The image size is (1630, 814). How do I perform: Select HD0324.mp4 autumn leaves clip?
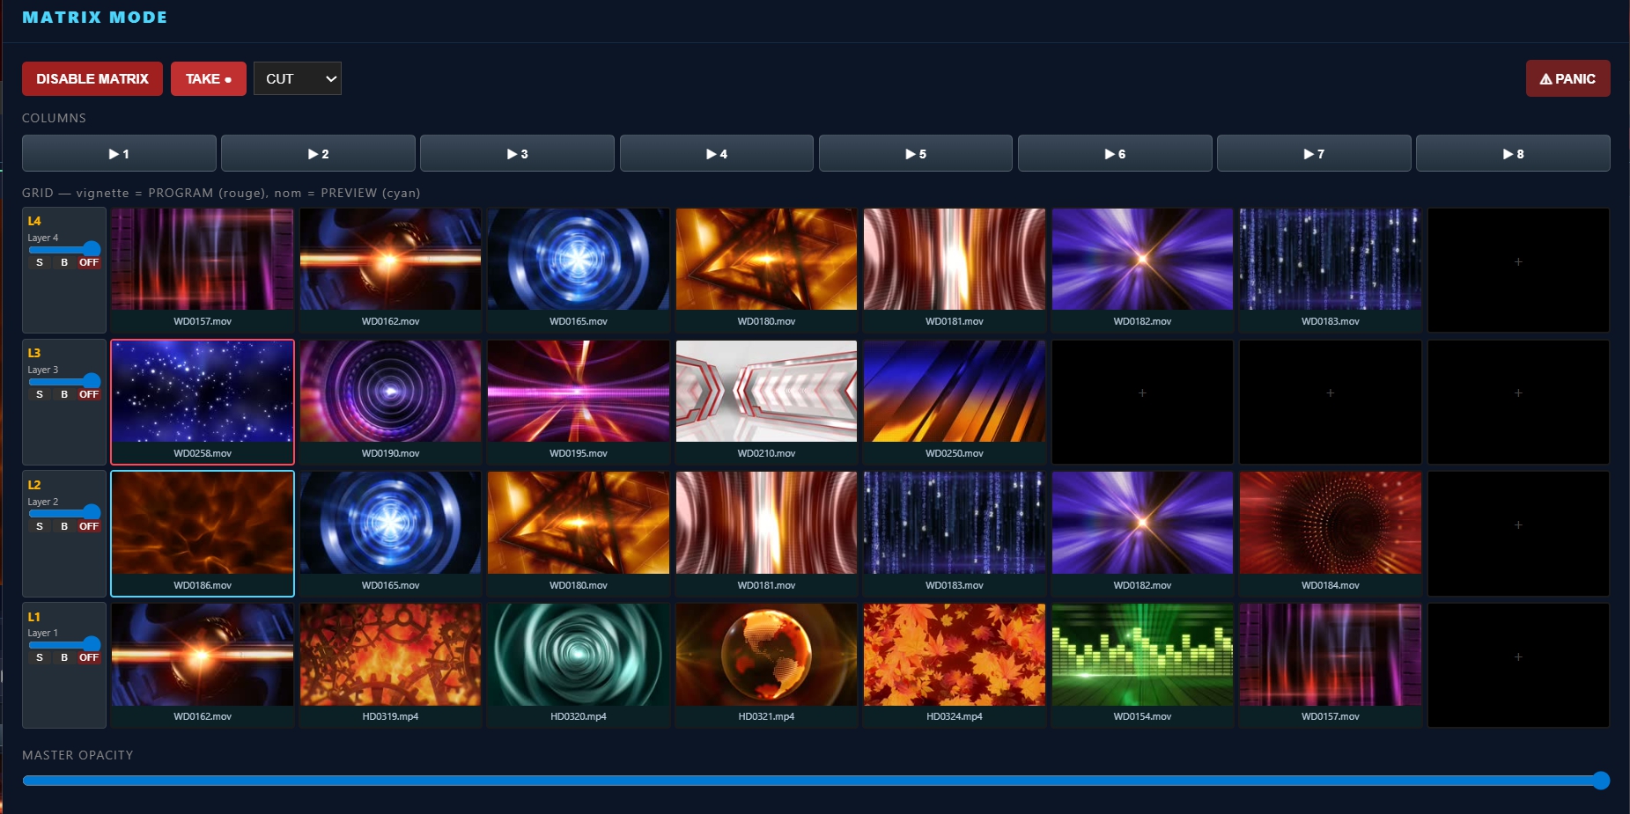955,665
